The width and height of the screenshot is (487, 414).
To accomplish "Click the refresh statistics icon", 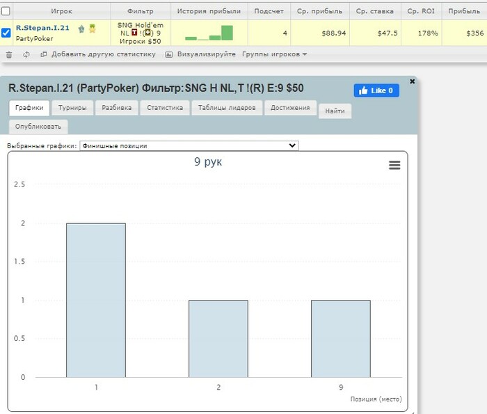I will 26,55.
